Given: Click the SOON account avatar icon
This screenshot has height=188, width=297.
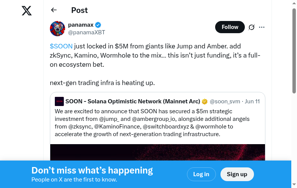Looking at the screenshot, I should tap(59, 101).
